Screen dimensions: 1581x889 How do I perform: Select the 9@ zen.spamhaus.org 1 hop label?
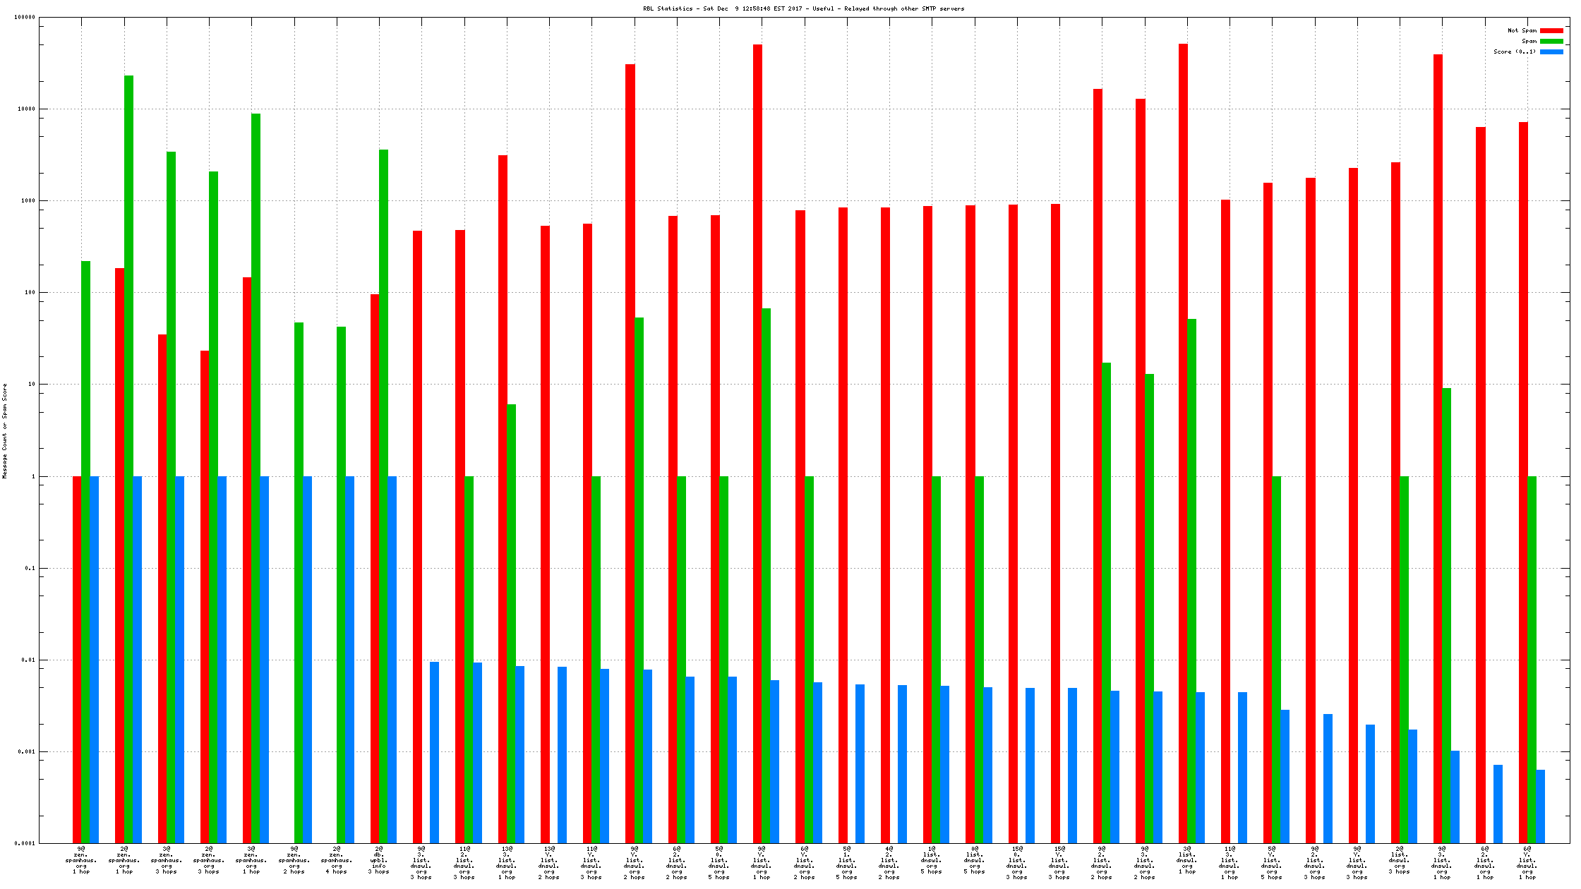(81, 860)
